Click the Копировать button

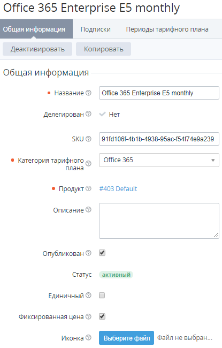pyautogui.click(x=104, y=49)
